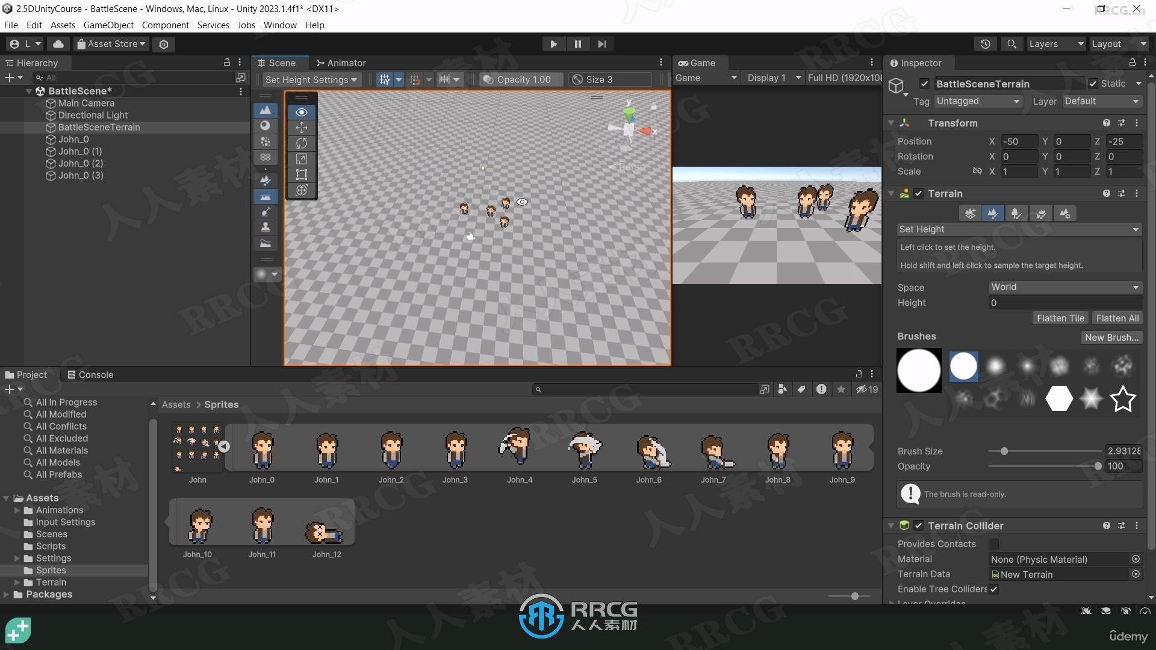Click the Flatten All terrain button icon
The image size is (1156, 650).
1116,317
